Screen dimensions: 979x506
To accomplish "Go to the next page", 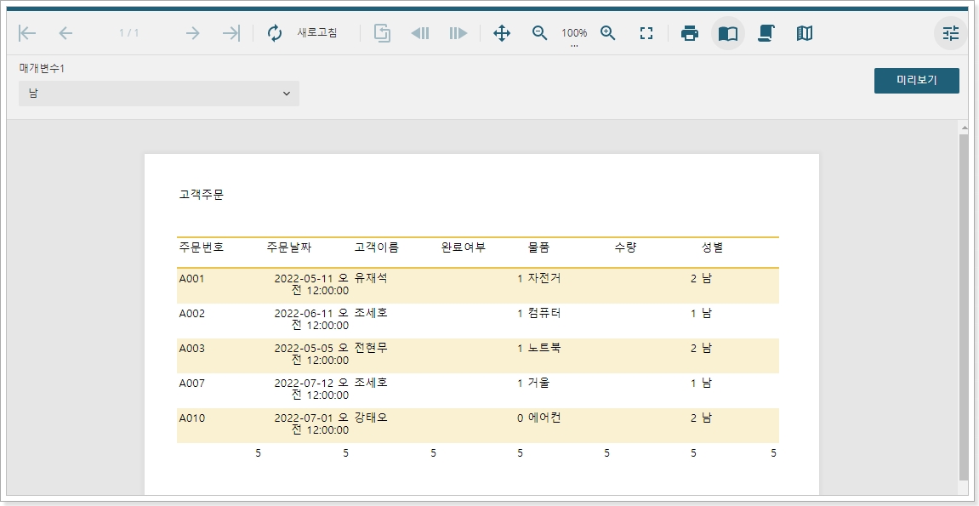I will pyautogui.click(x=192, y=33).
